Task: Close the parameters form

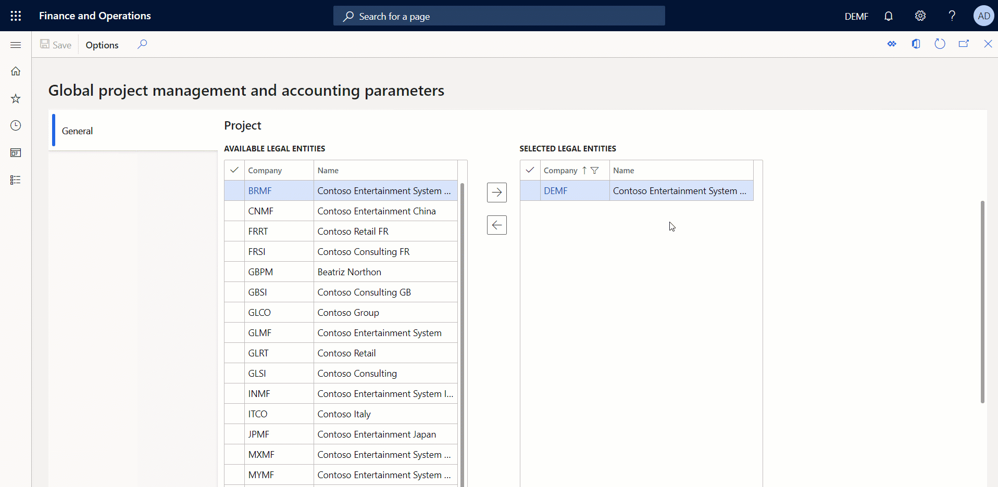Action: tap(988, 44)
